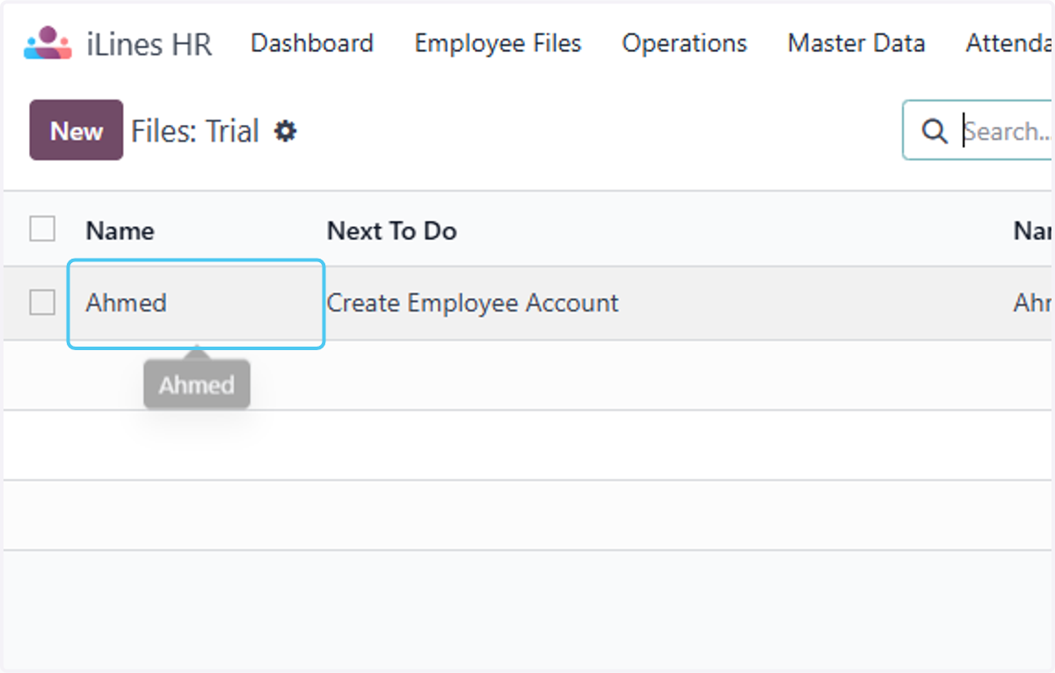Click the magnifier search icon

(934, 132)
